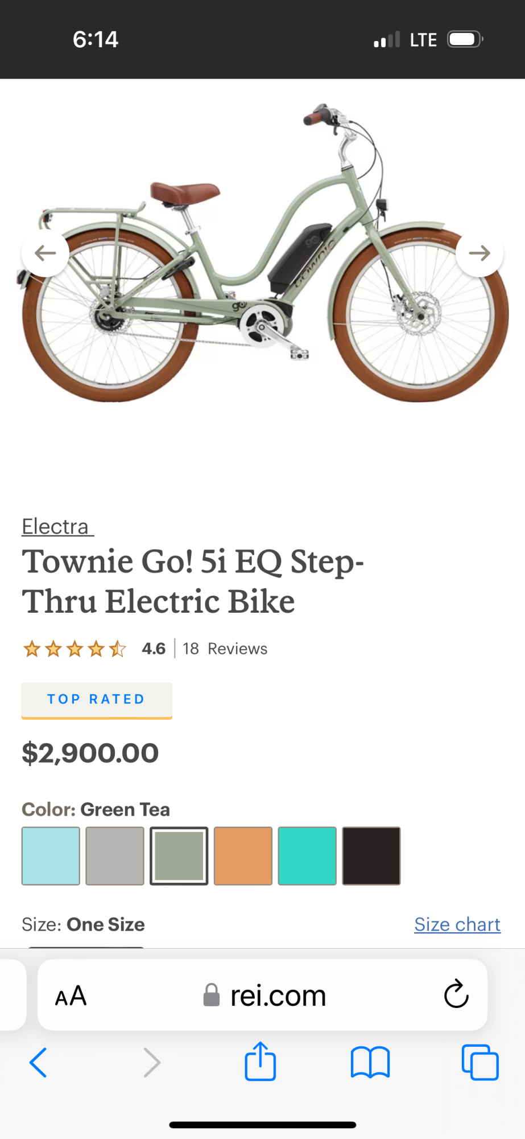View the 18 Reviews
The height and width of the screenshot is (1139, 525).
[x=225, y=648]
